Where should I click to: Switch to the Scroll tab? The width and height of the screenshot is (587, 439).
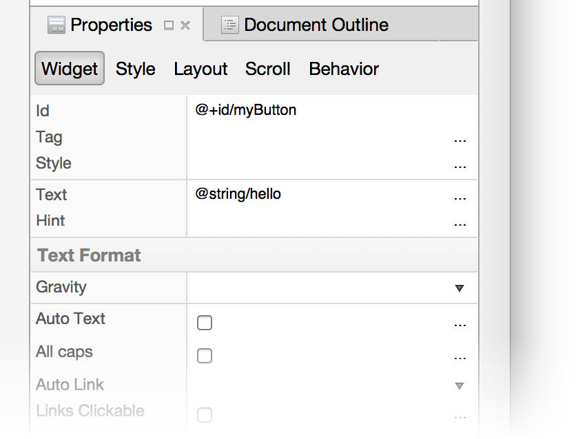coord(267,69)
